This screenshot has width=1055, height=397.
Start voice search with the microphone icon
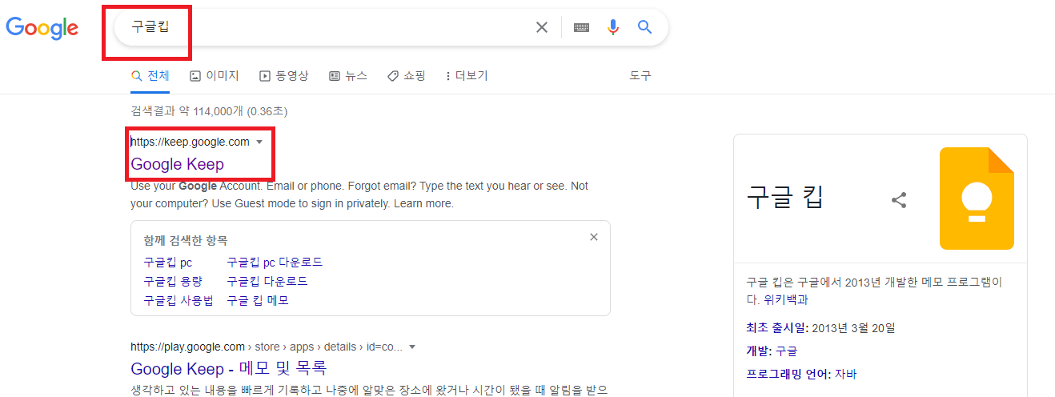(x=613, y=27)
